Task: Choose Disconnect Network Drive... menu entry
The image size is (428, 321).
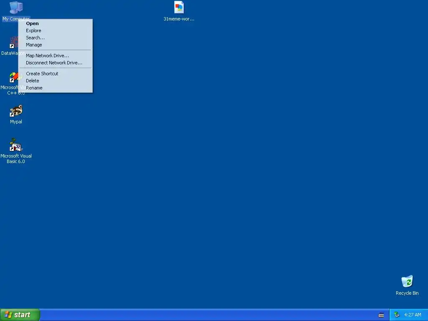Action: point(56,63)
